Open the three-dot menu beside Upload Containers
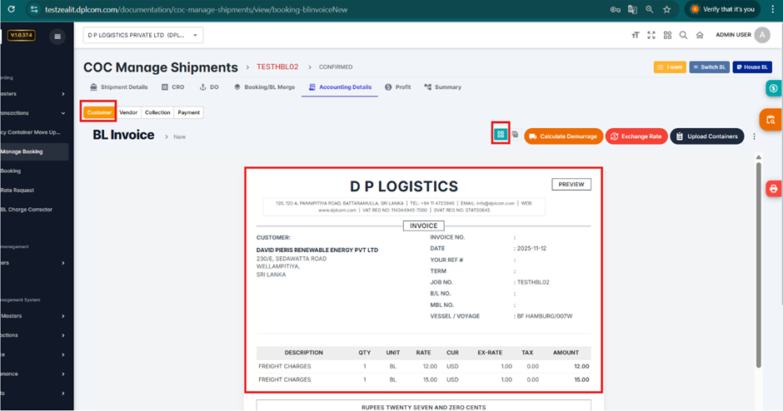The width and height of the screenshot is (783, 411). point(754,136)
